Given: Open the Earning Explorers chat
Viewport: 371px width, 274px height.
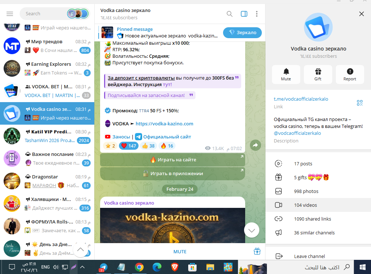Looking at the screenshot, I should click(47, 68).
